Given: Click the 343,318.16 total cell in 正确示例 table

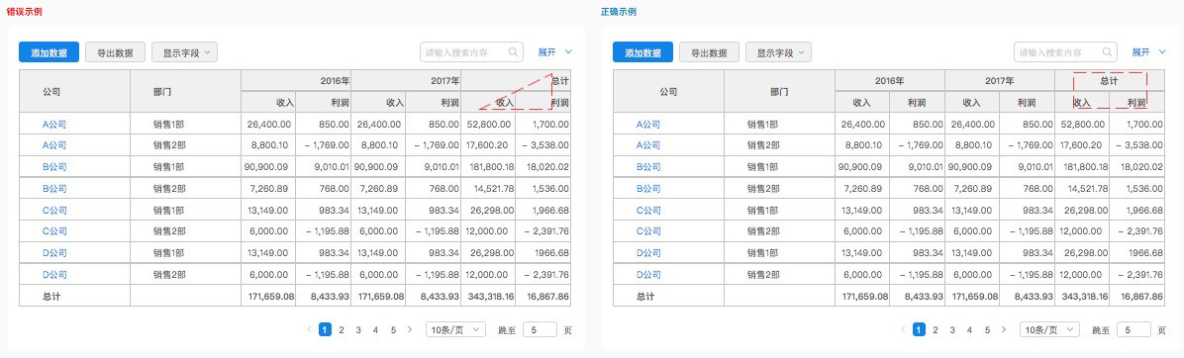Looking at the screenshot, I should click(1082, 297).
